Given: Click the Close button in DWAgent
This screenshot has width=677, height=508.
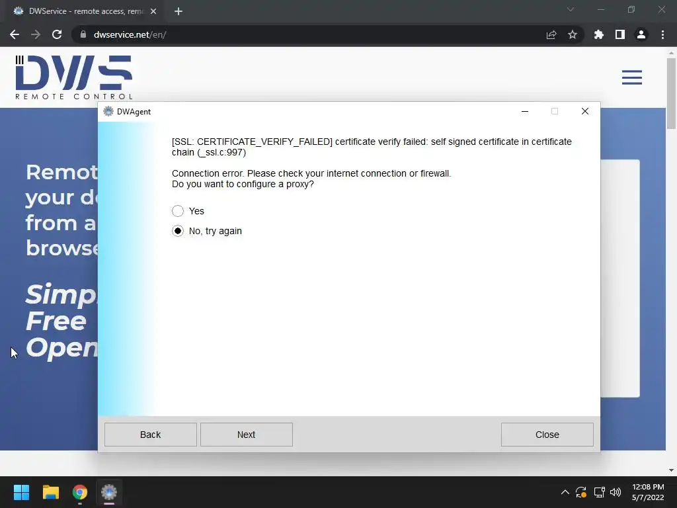Looking at the screenshot, I should 547,435.
